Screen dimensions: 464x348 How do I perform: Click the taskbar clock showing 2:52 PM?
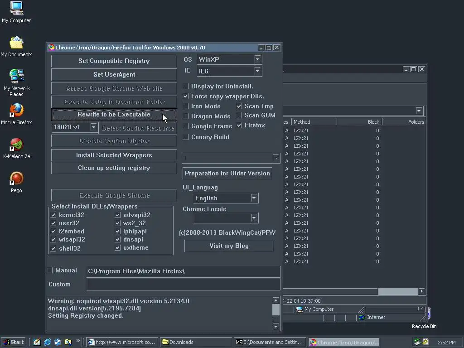pyautogui.click(x=446, y=343)
